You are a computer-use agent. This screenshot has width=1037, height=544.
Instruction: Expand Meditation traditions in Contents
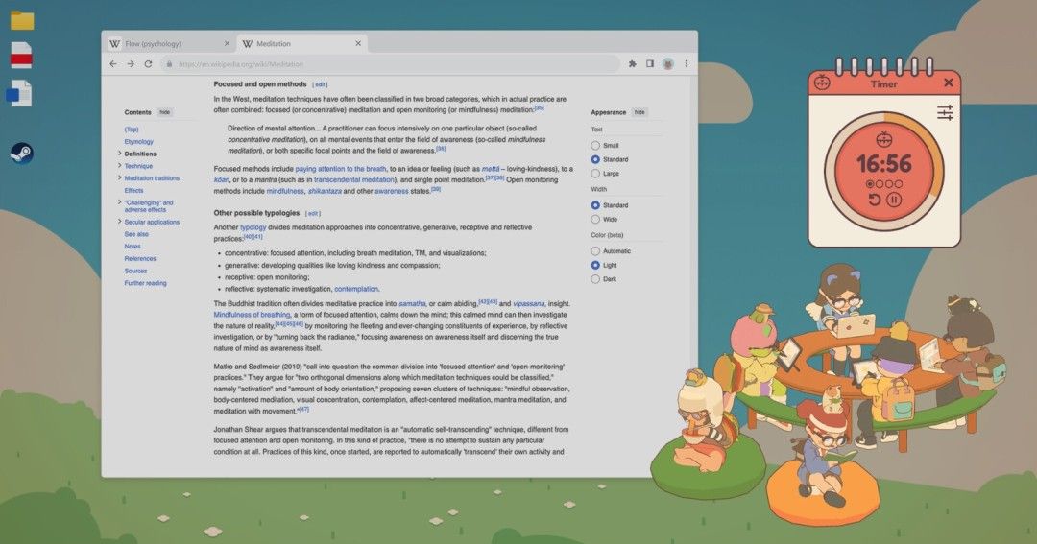pyautogui.click(x=119, y=178)
